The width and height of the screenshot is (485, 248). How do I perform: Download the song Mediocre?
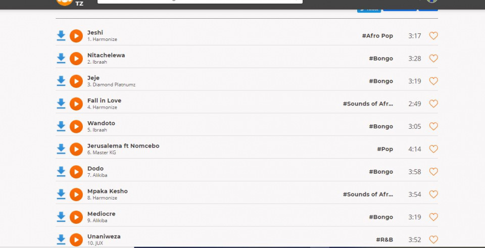coord(61,217)
